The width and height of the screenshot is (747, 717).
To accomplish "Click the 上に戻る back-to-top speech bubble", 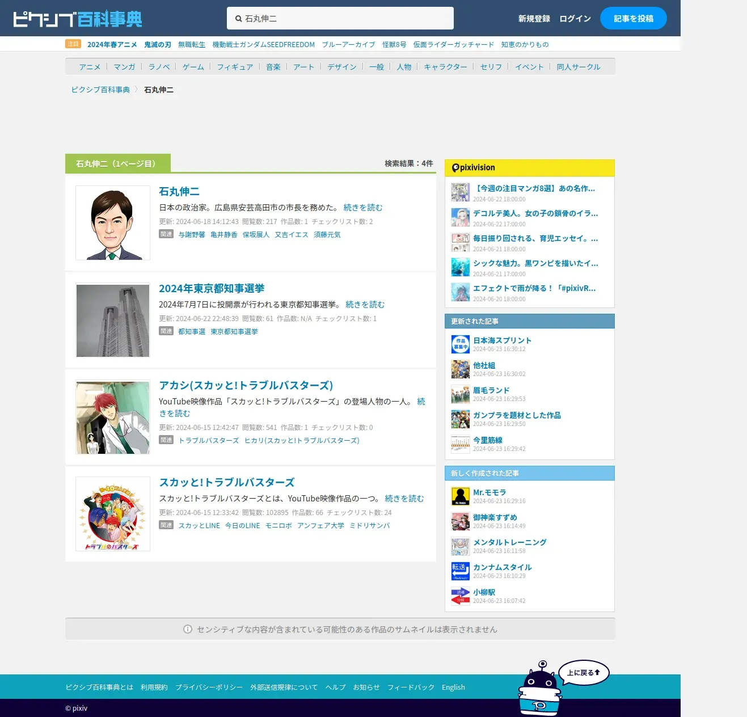I will (x=584, y=673).
